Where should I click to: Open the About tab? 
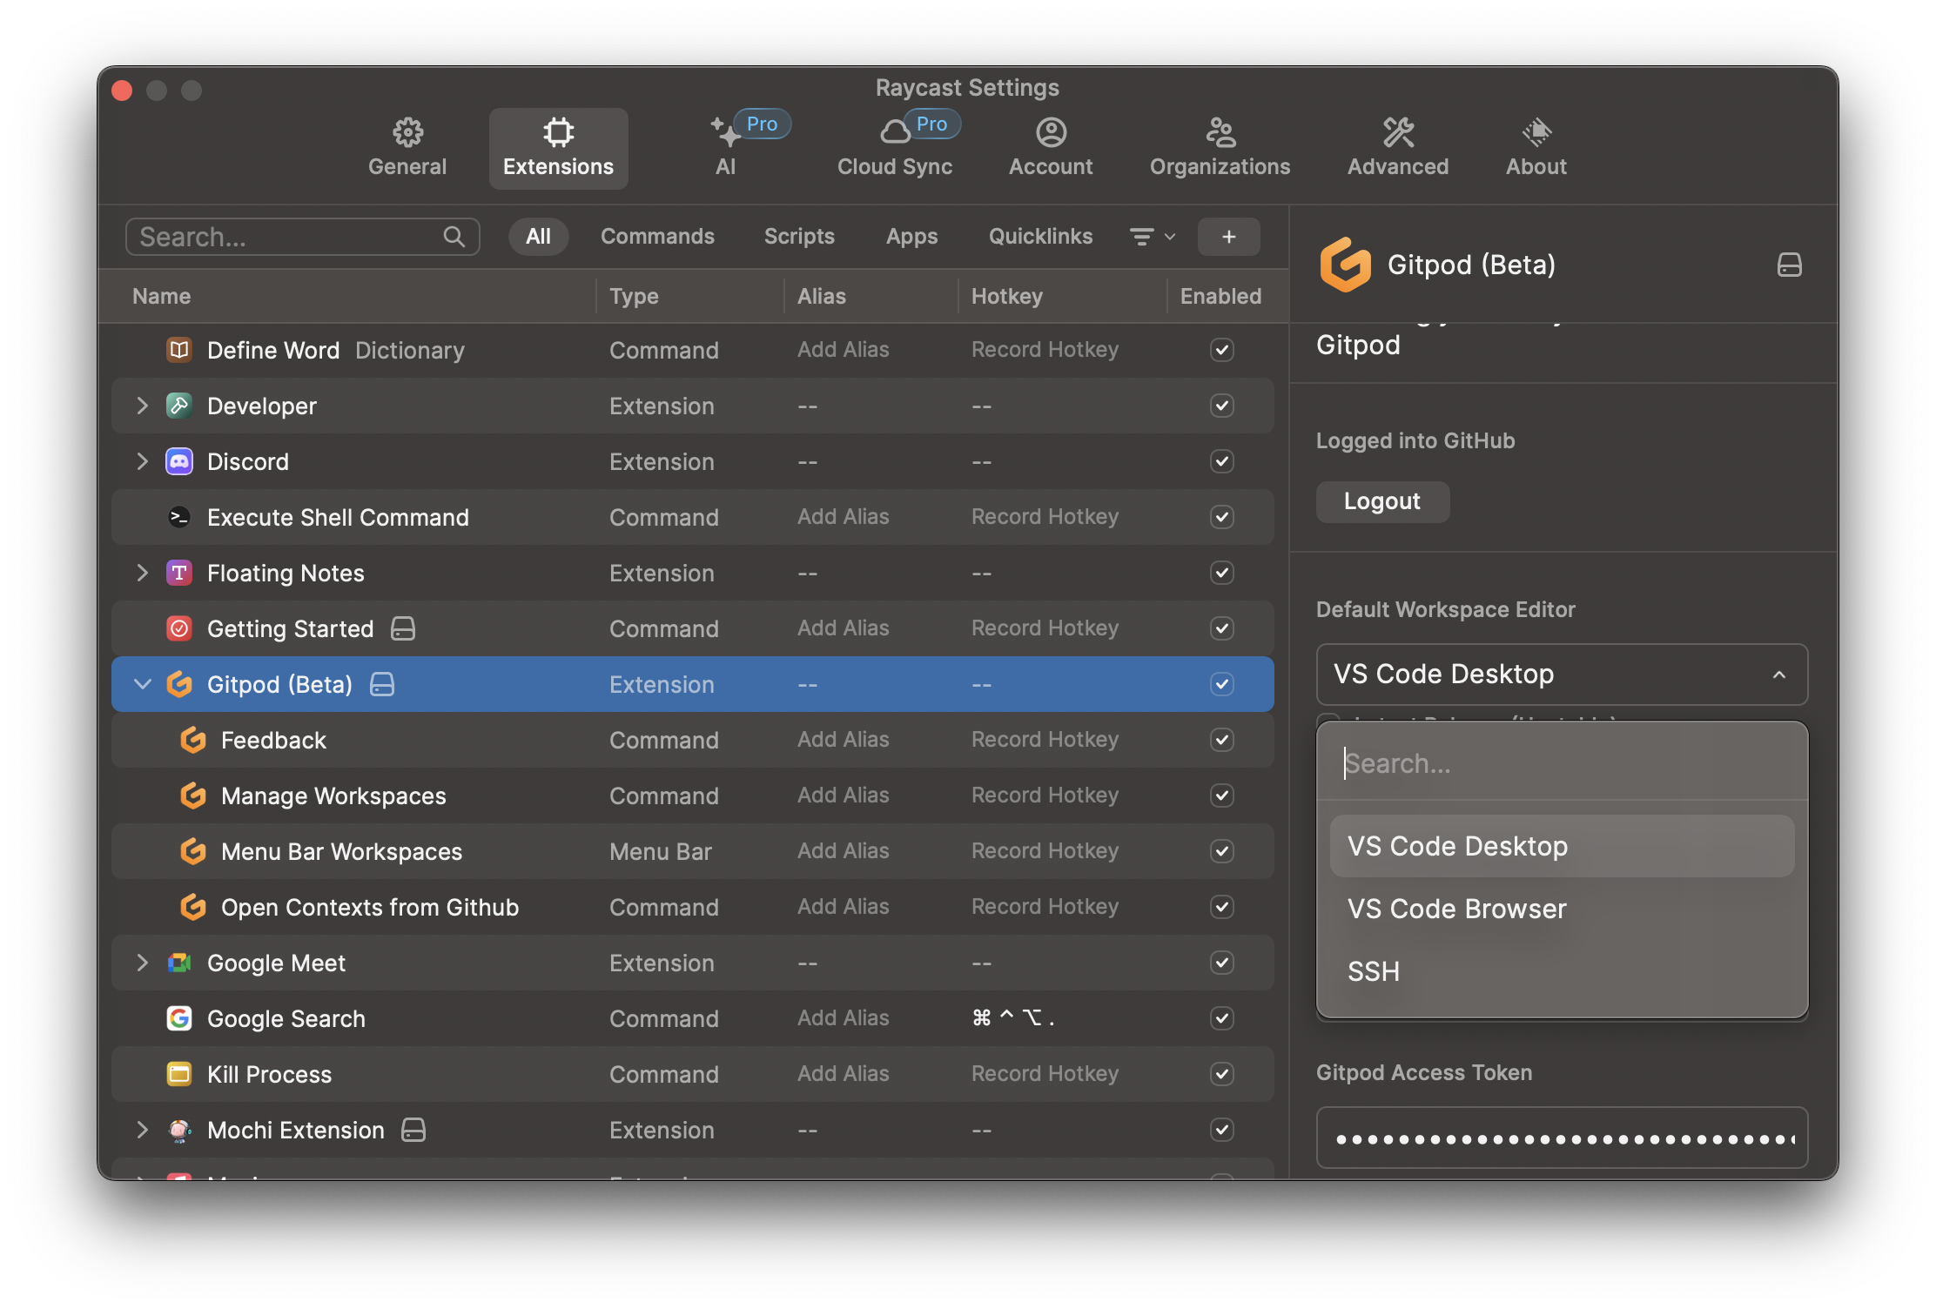pyautogui.click(x=1536, y=148)
